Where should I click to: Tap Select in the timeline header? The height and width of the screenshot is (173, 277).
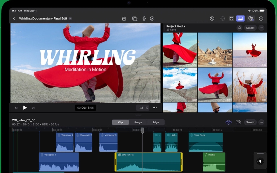(x=250, y=122)
